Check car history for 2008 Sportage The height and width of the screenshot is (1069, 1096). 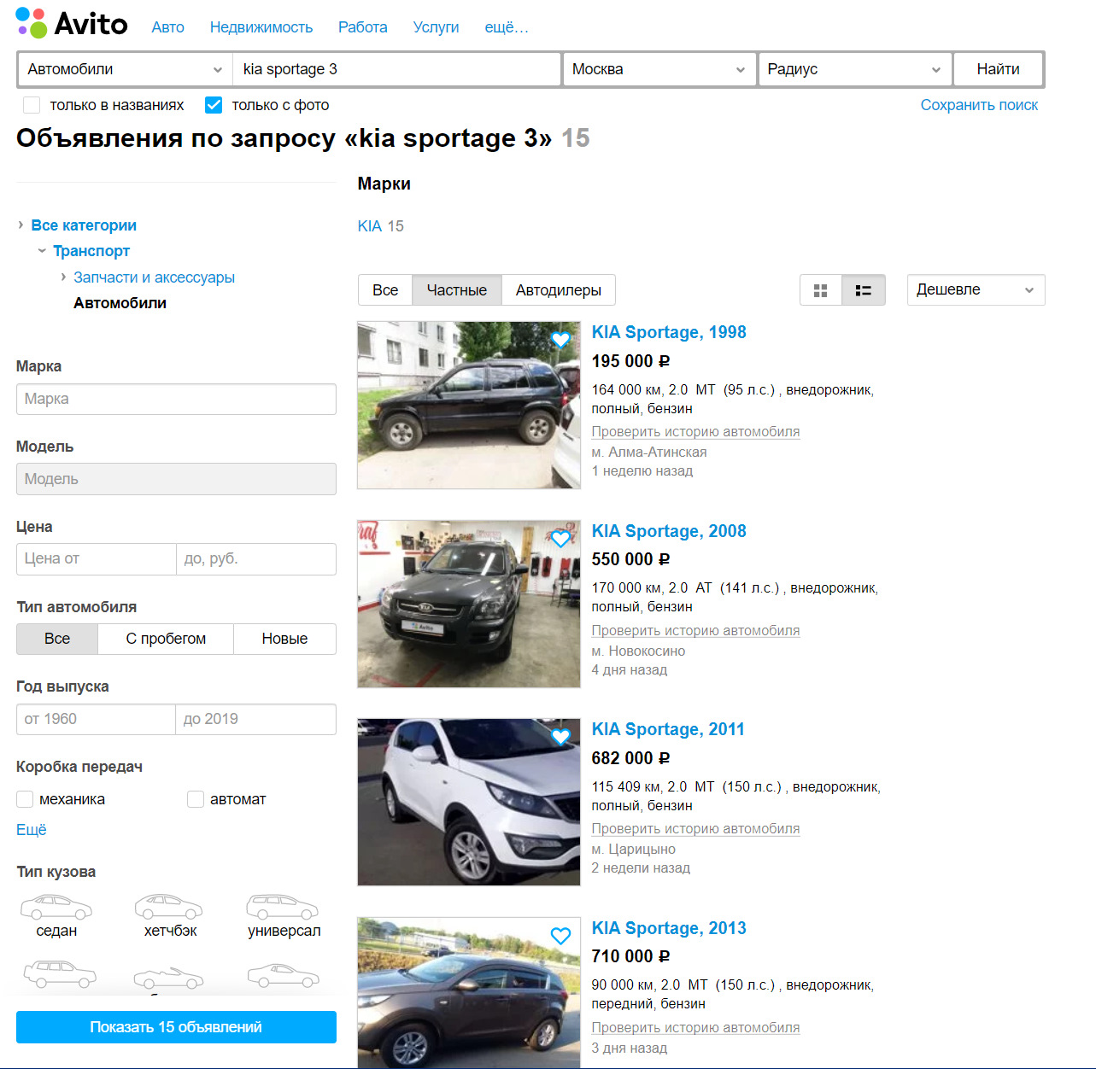click(x=695, y=631)
